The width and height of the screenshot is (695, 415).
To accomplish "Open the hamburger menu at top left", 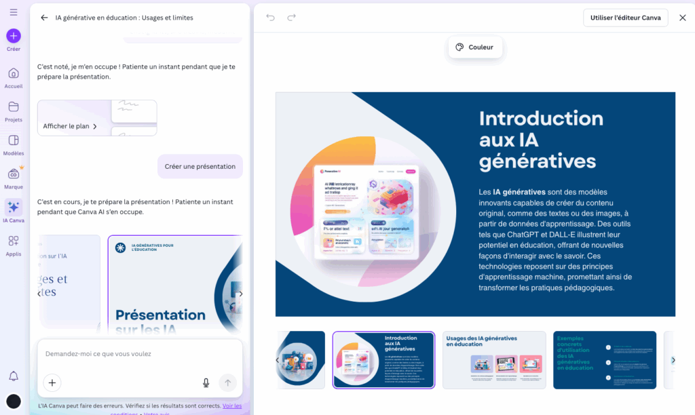I will [x=13, y=11].
